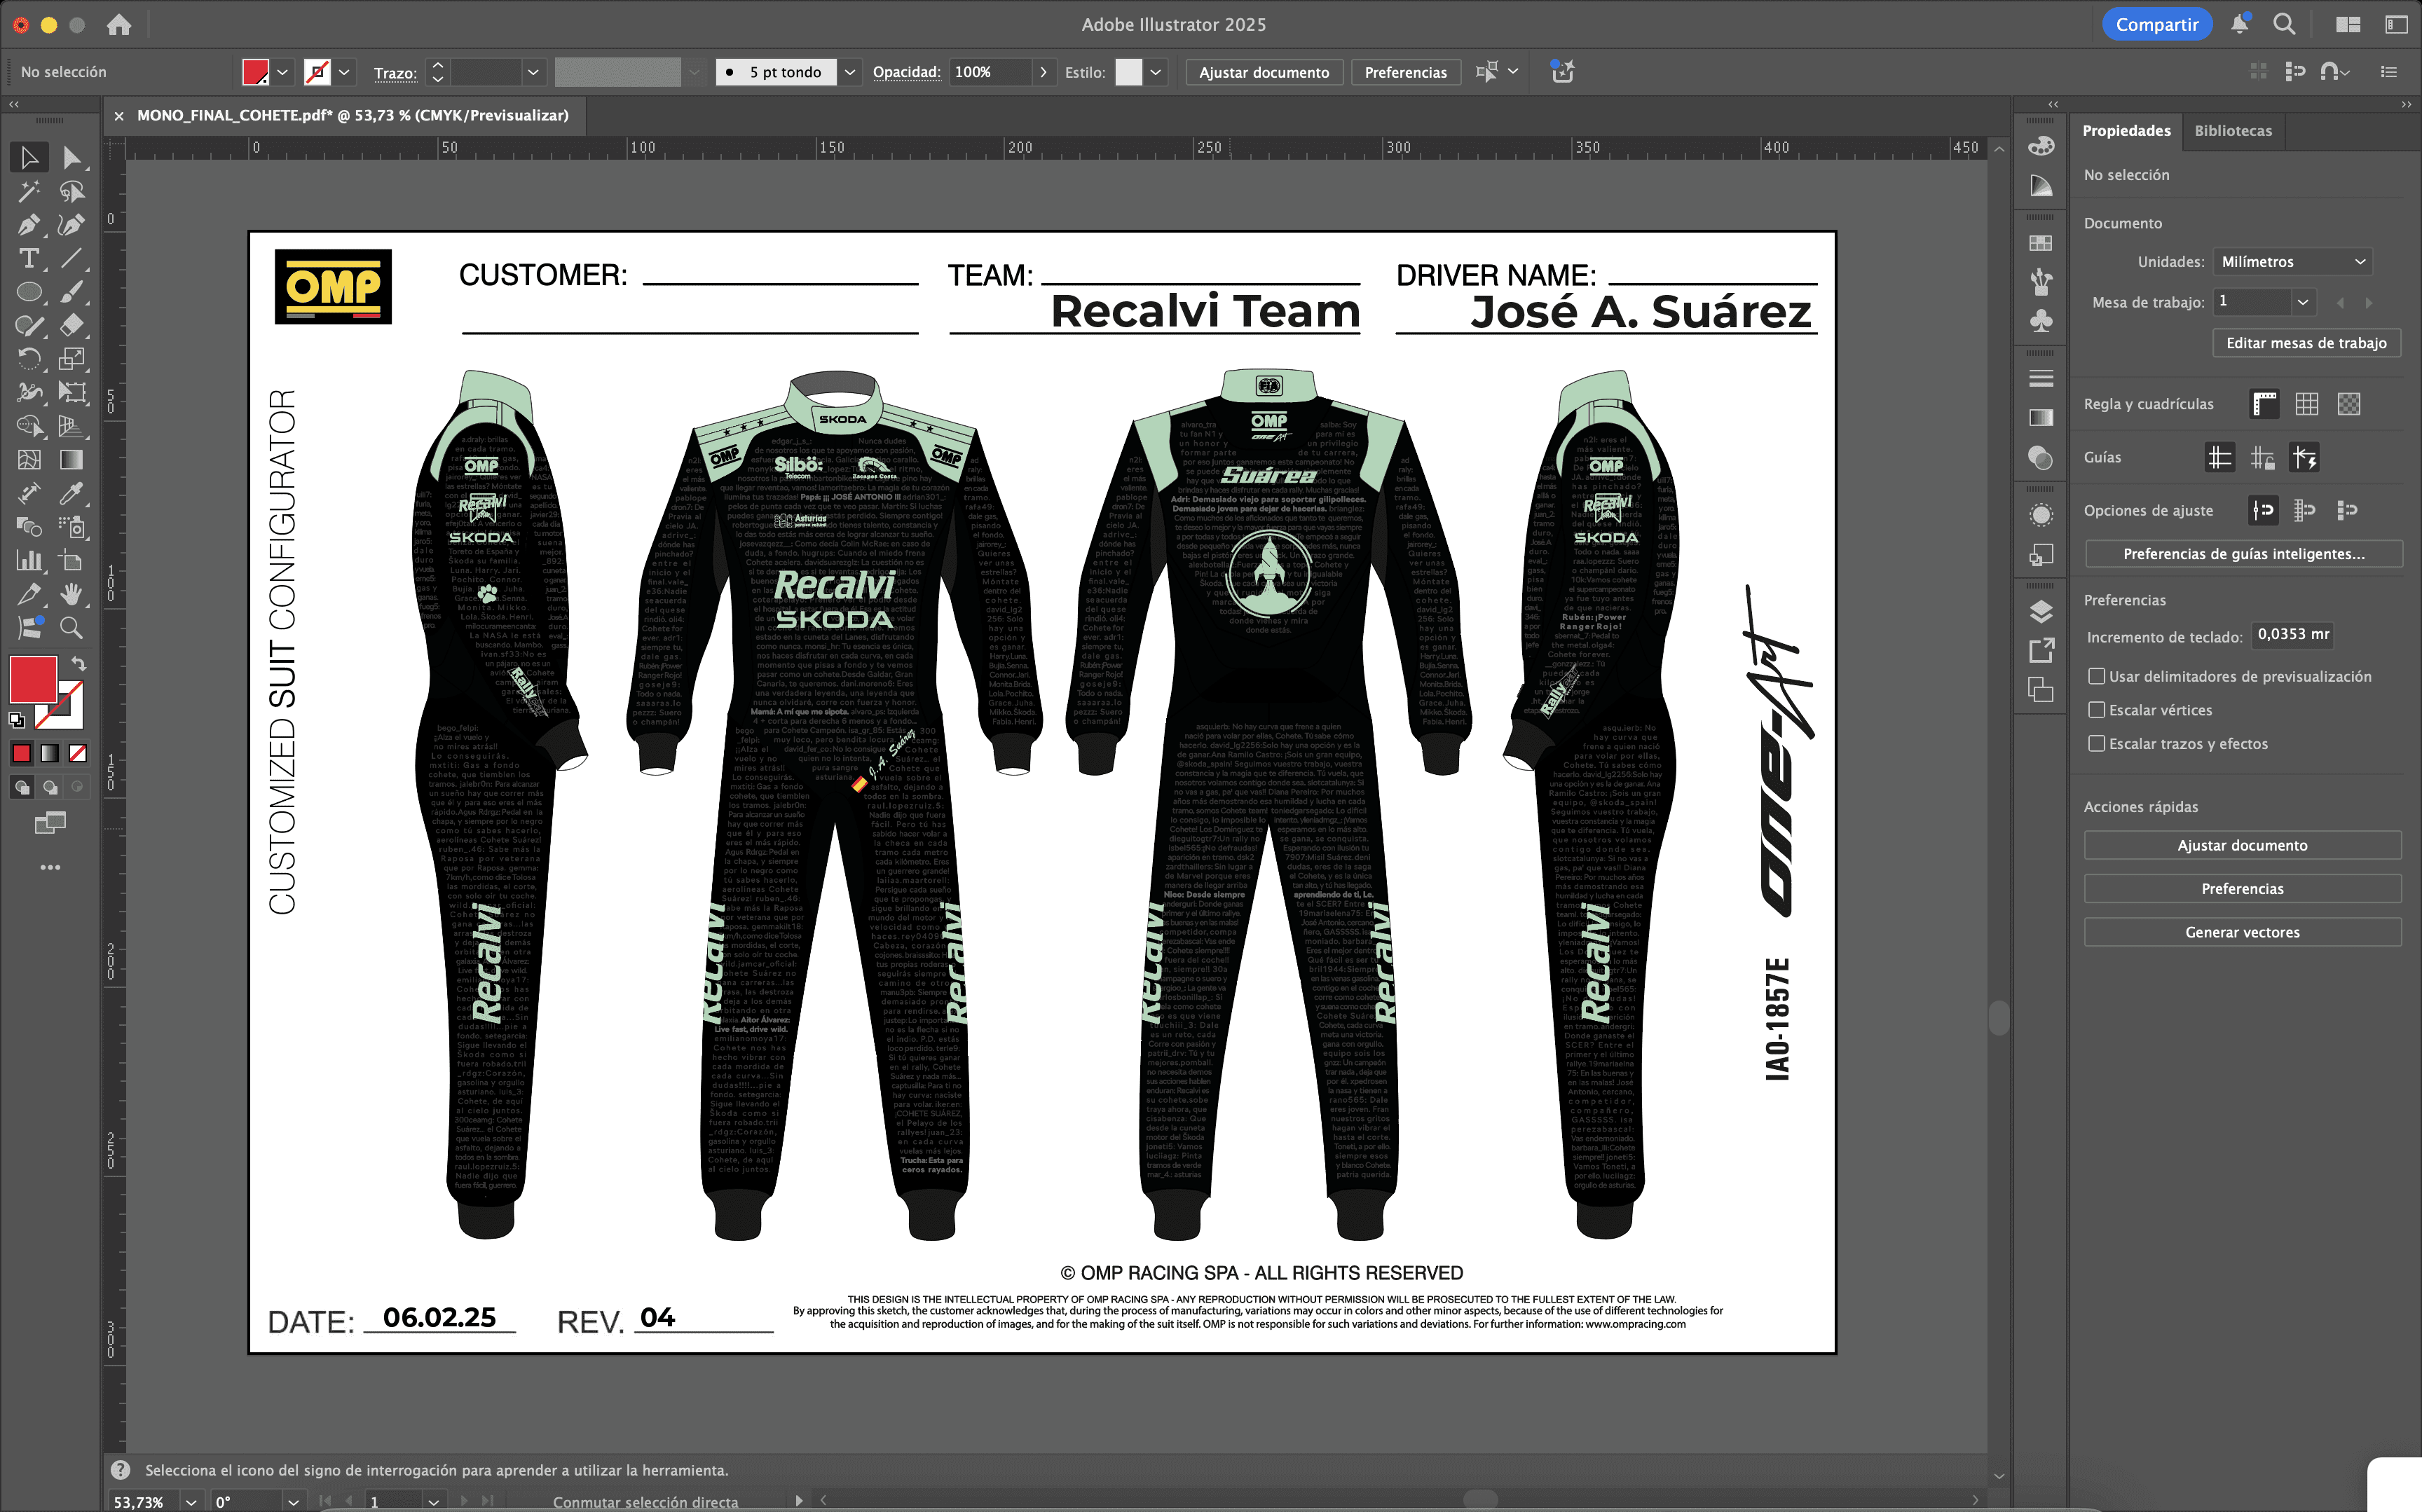
Task: Activate the Zoom tool magnifier
Action: [x=71, y=628]
